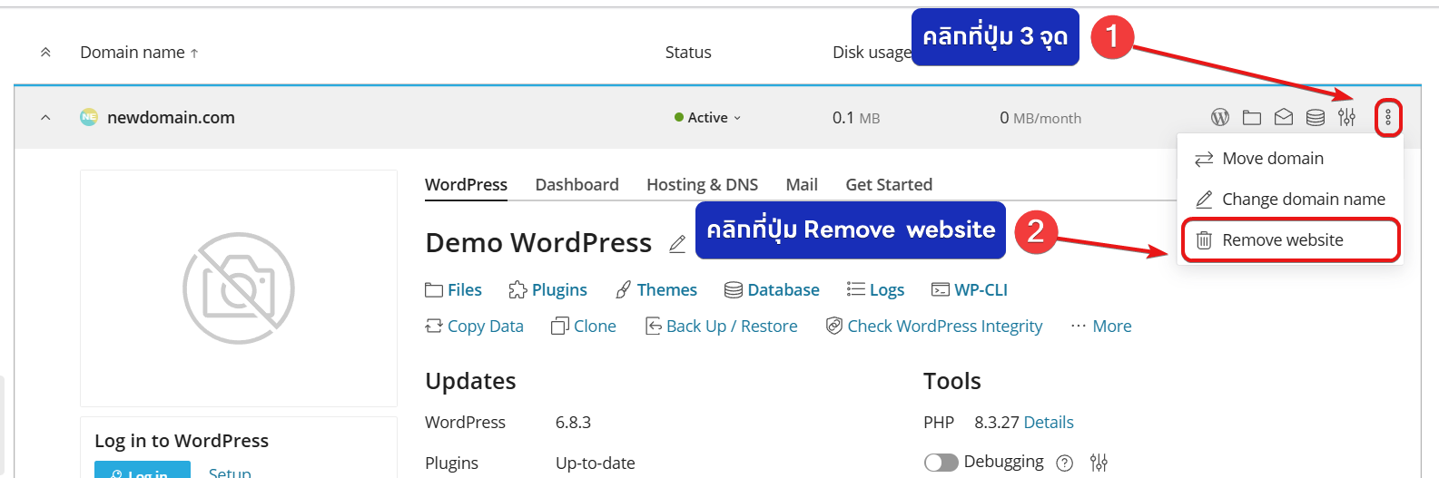Open the WP-CLI link
1439x478 pixels.
click(970, 290)
